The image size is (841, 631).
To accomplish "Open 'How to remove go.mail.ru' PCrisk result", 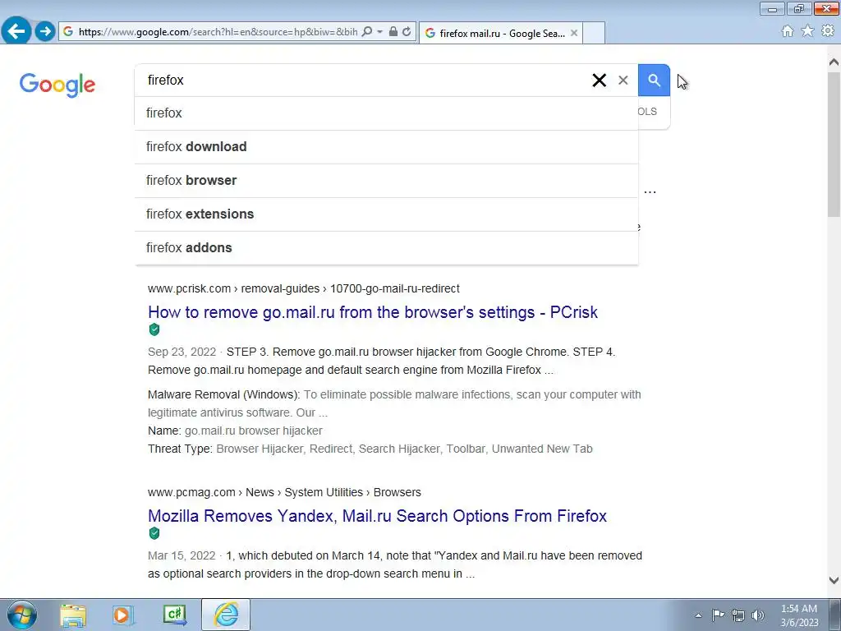I will [x=373, y=312].
